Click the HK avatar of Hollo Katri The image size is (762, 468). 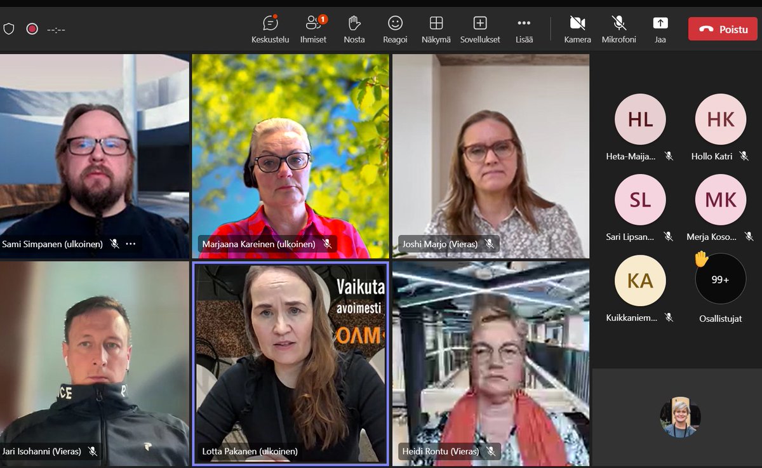(721, 119)
